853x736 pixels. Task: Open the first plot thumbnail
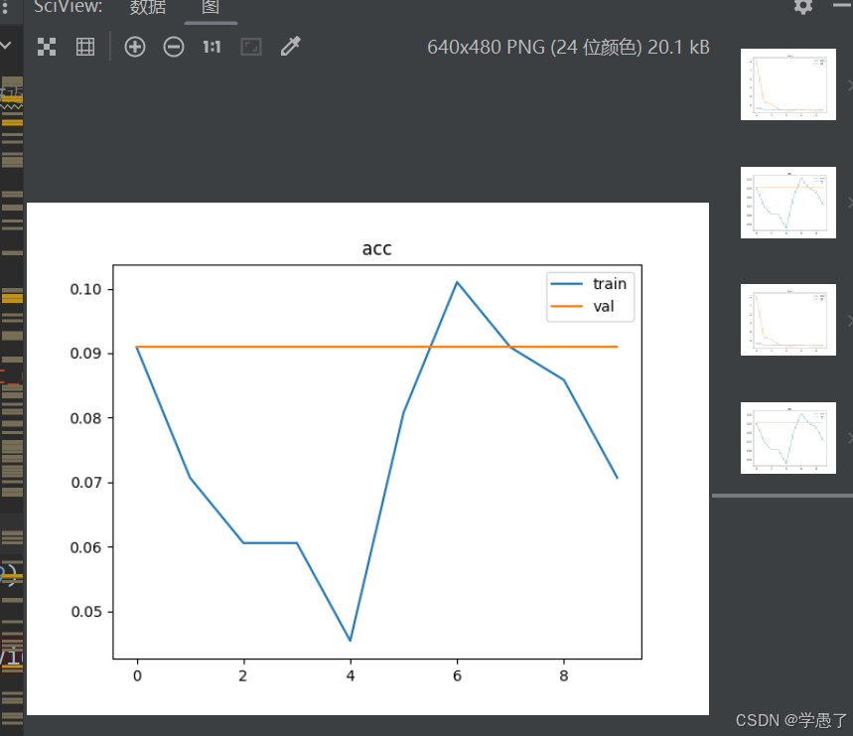[787, 84]
